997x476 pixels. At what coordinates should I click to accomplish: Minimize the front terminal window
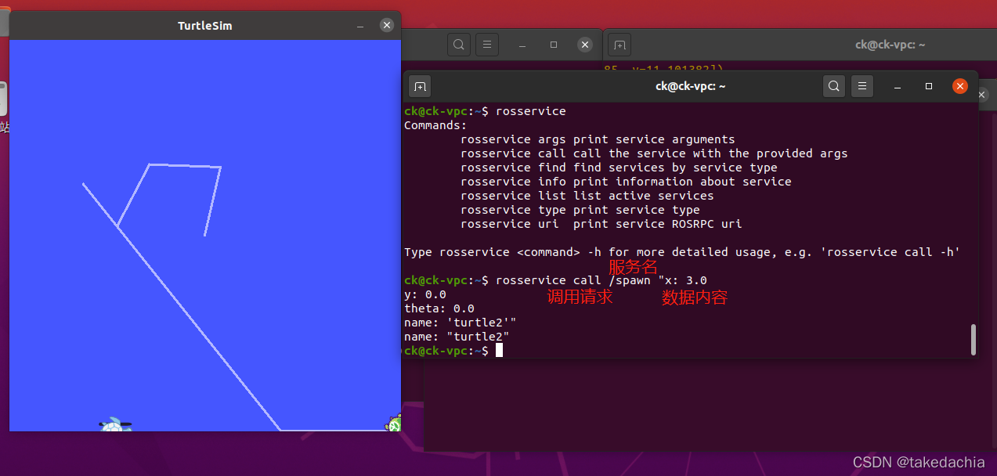tap(898, 86)
